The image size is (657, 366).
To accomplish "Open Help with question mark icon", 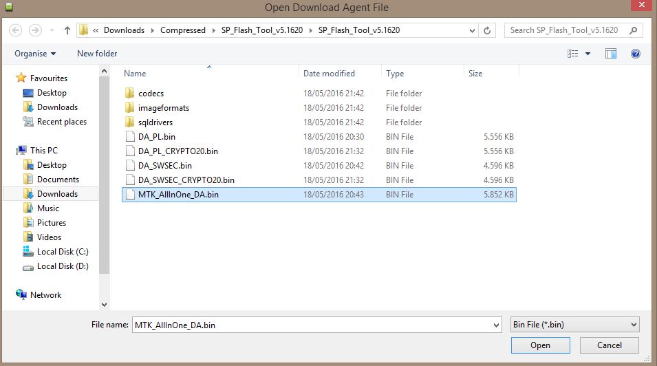I will coord(635,54).
